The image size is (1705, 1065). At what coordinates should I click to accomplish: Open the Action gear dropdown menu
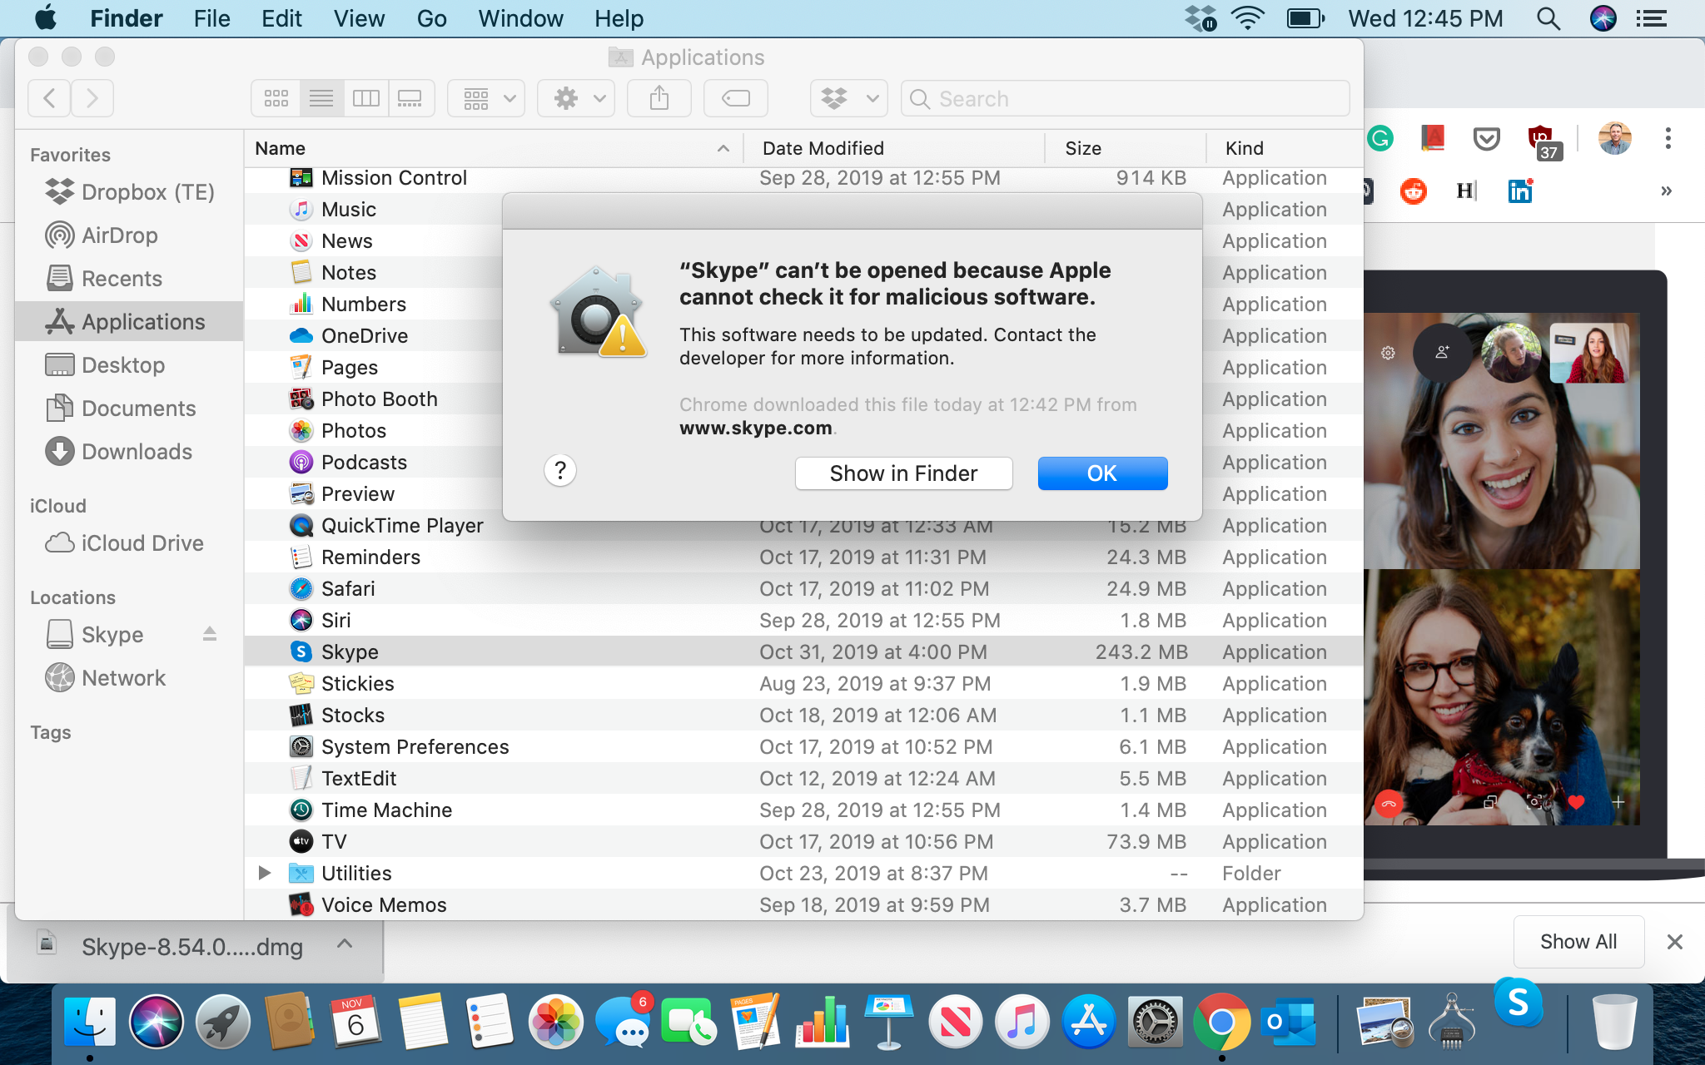(576, 98)
